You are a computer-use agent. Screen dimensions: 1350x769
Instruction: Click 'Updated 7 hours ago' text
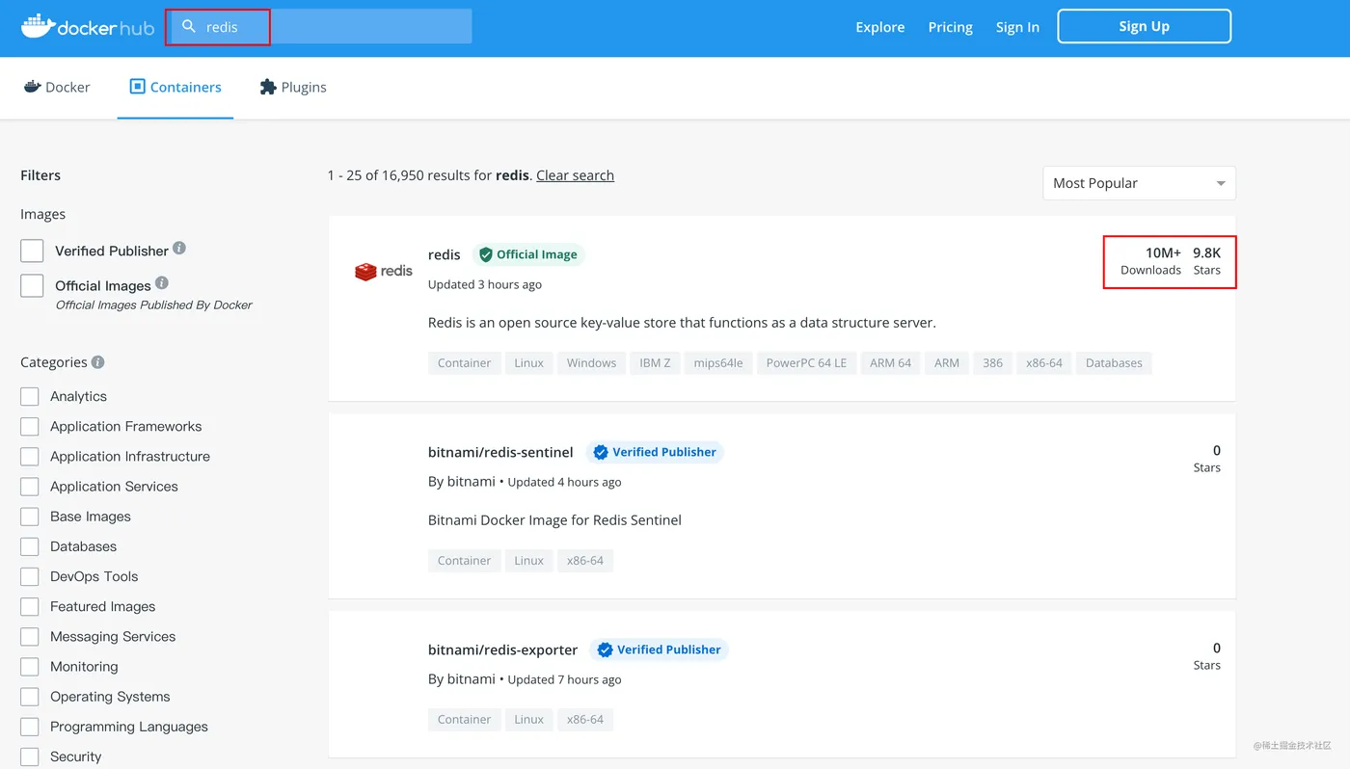(564, 679)
